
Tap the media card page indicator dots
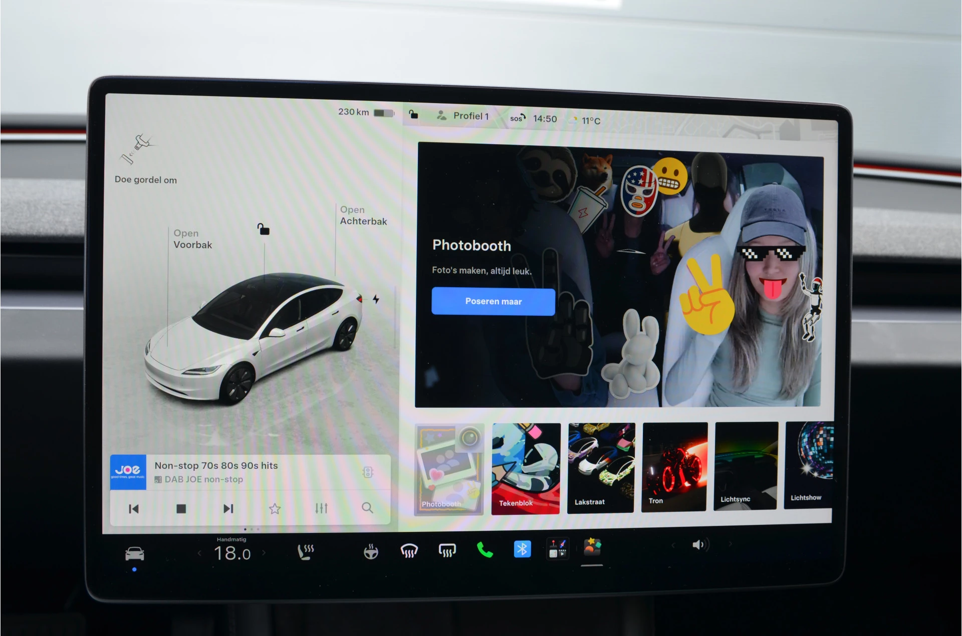click(252, 529)
